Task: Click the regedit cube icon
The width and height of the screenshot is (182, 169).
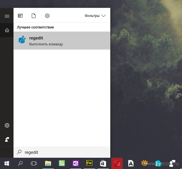Action: pos(22,39)
